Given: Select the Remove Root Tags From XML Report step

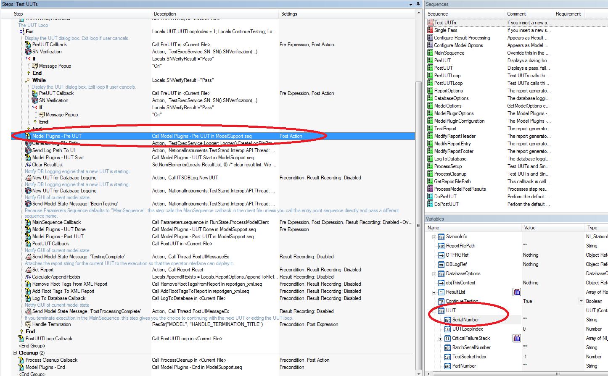Looking at the screenshot, I should point(70,284).
